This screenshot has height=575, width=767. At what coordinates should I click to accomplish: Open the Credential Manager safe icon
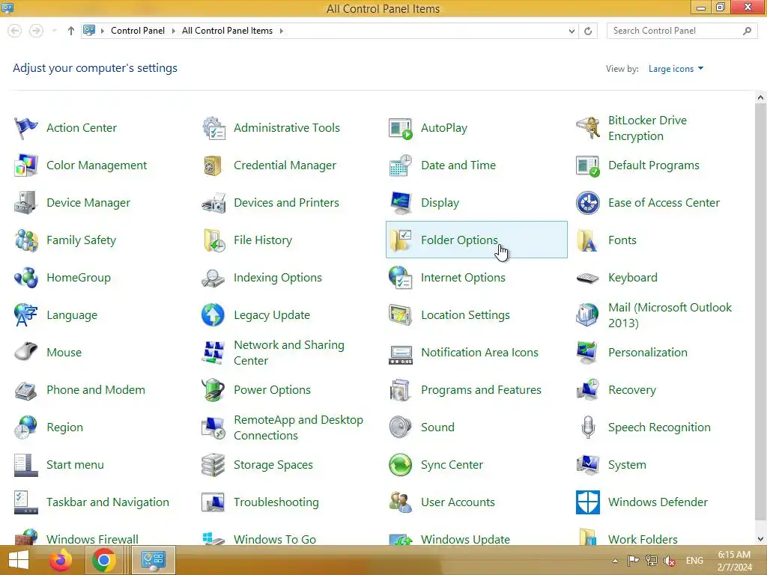click(213, 165)
